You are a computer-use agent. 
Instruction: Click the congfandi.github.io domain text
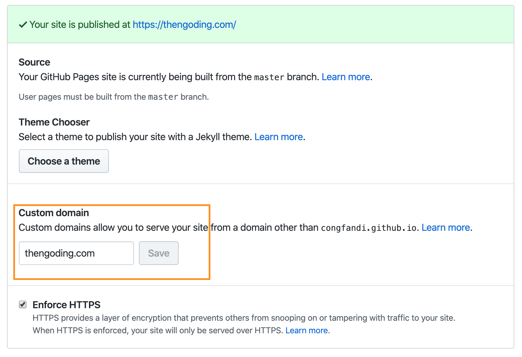pos(368,228)
